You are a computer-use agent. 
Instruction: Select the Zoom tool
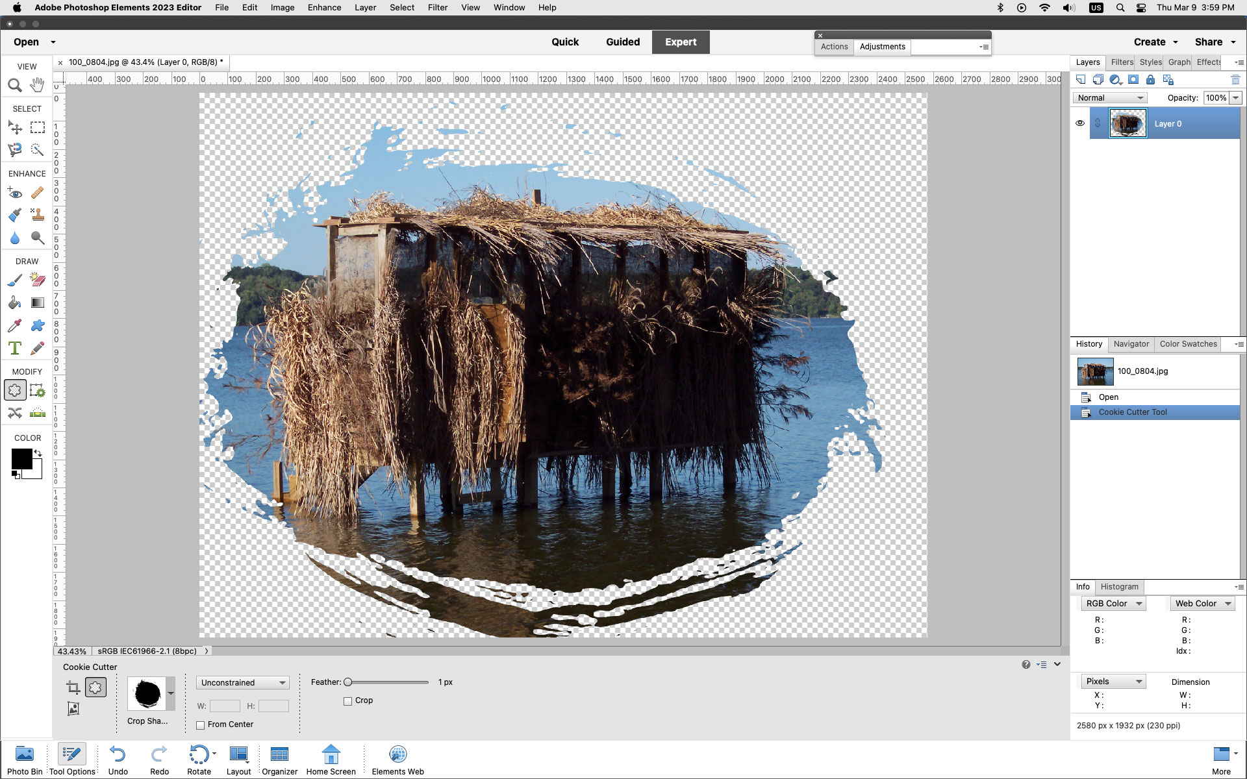[14, 85]
